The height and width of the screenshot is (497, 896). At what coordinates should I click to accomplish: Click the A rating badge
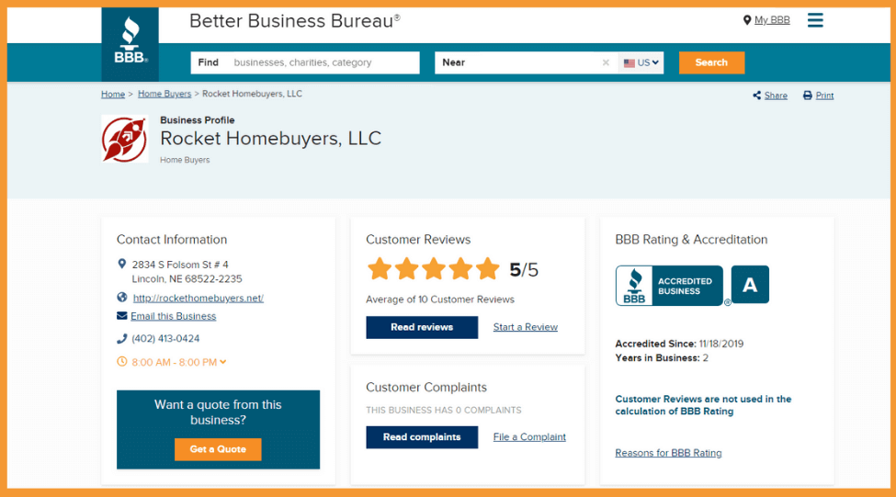click(750, 285)
